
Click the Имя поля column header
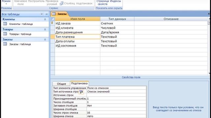point(77,19)
